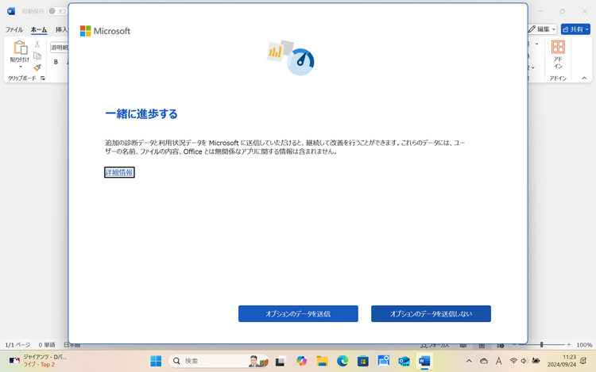596x372 pixels.
Task: Open the add-ins (アドイン) icon
Action: (558, 54)
